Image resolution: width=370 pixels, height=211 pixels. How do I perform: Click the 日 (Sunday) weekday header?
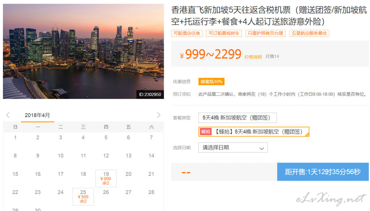click(x=15, y=127)
